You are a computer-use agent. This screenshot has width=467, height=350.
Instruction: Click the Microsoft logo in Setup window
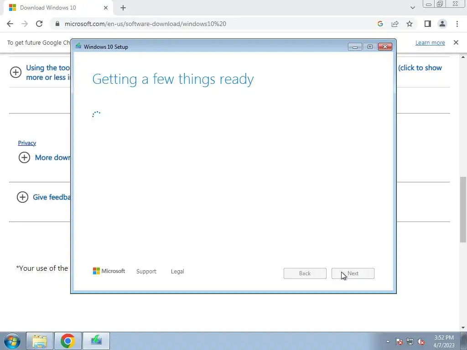(109, 271)
